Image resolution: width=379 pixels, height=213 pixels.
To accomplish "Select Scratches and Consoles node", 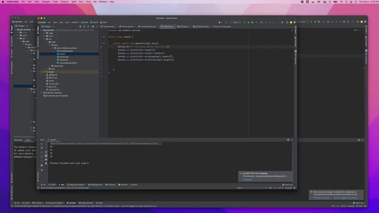I will click(56, 96).
